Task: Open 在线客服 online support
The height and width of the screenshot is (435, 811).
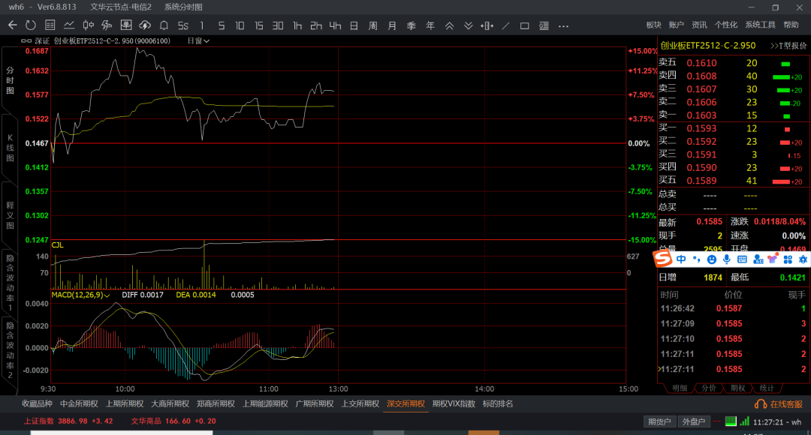Action: pos(779,404)
